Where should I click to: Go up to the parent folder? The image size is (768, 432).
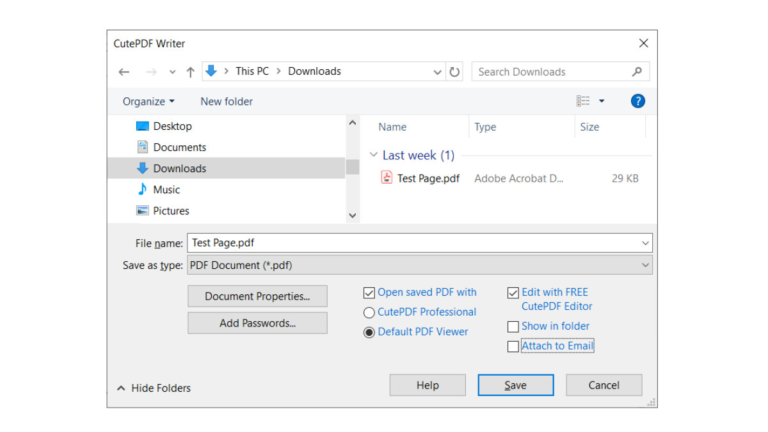click(x=190, y=71)
